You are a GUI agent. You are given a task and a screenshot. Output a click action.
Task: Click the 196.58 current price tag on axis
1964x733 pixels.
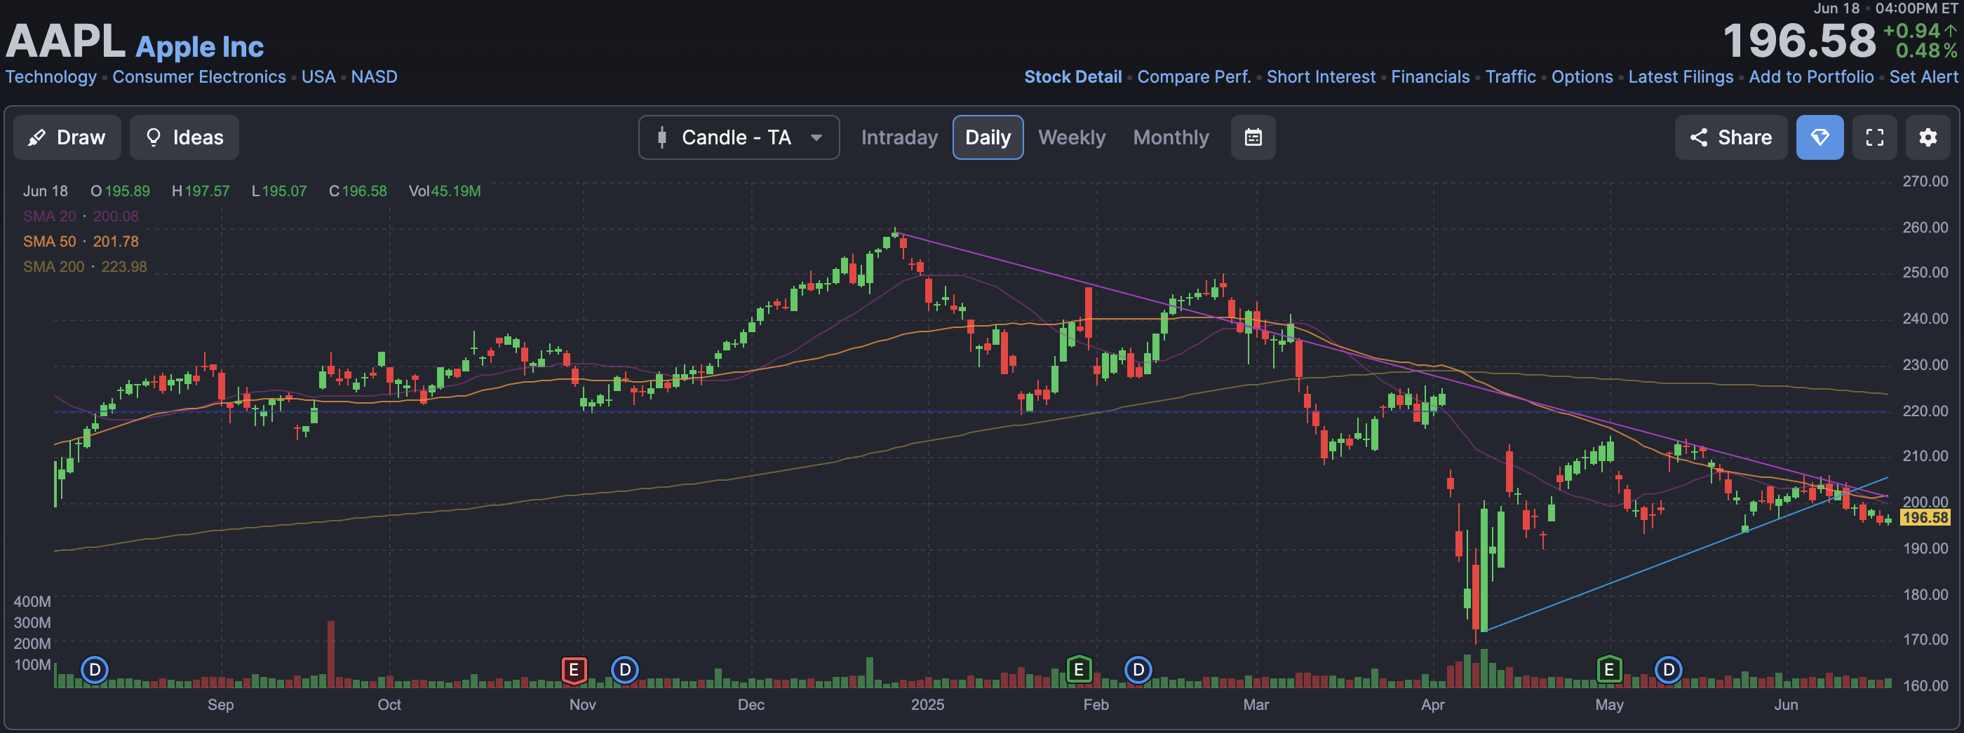tap(1925, 517)
